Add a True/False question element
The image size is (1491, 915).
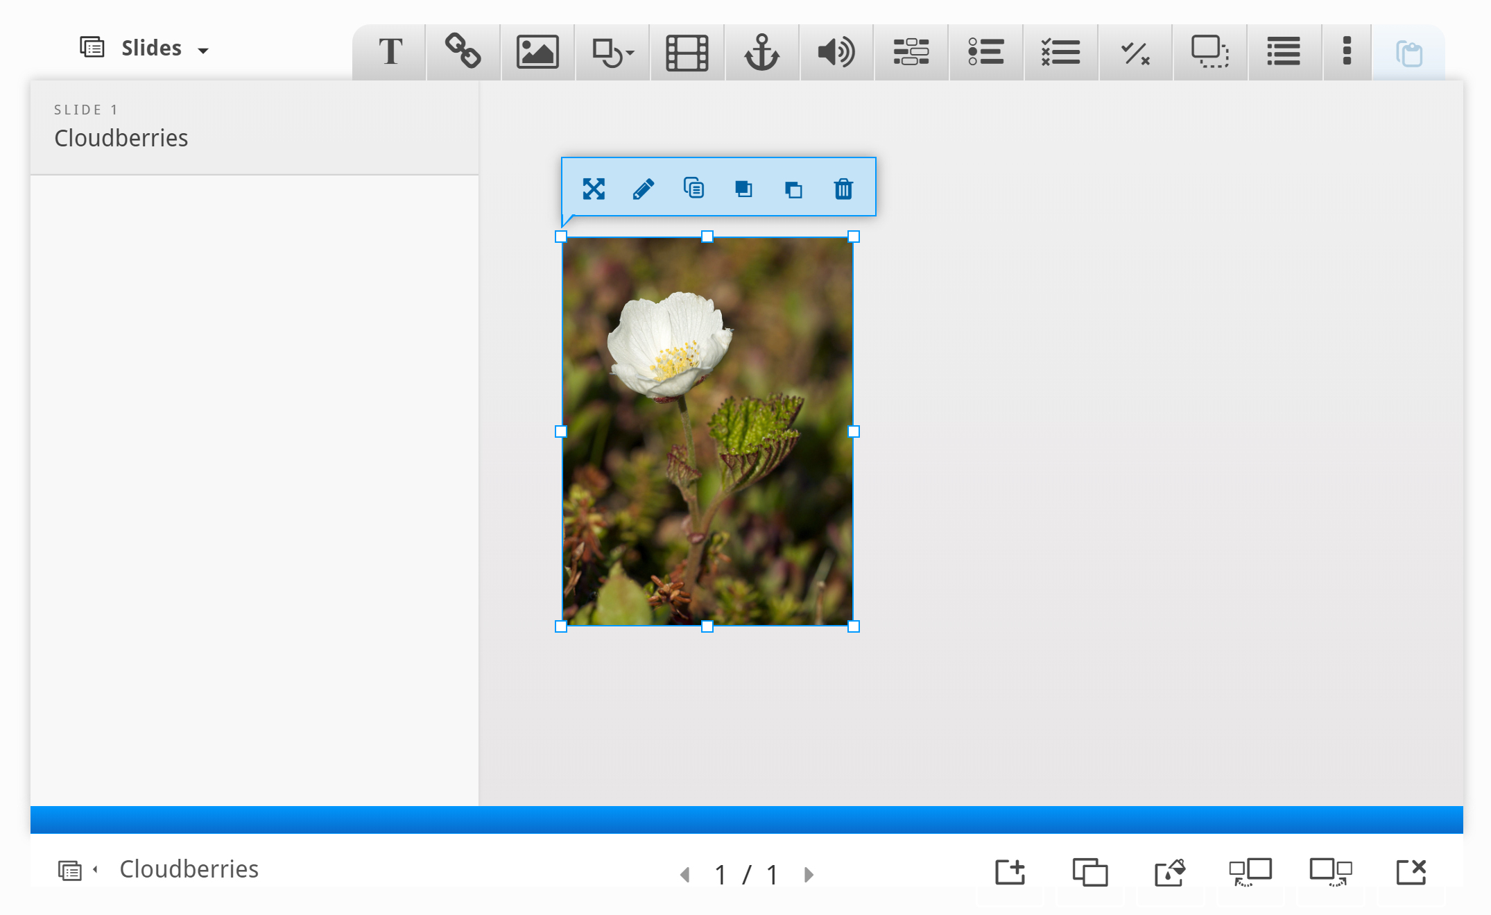1135,52
